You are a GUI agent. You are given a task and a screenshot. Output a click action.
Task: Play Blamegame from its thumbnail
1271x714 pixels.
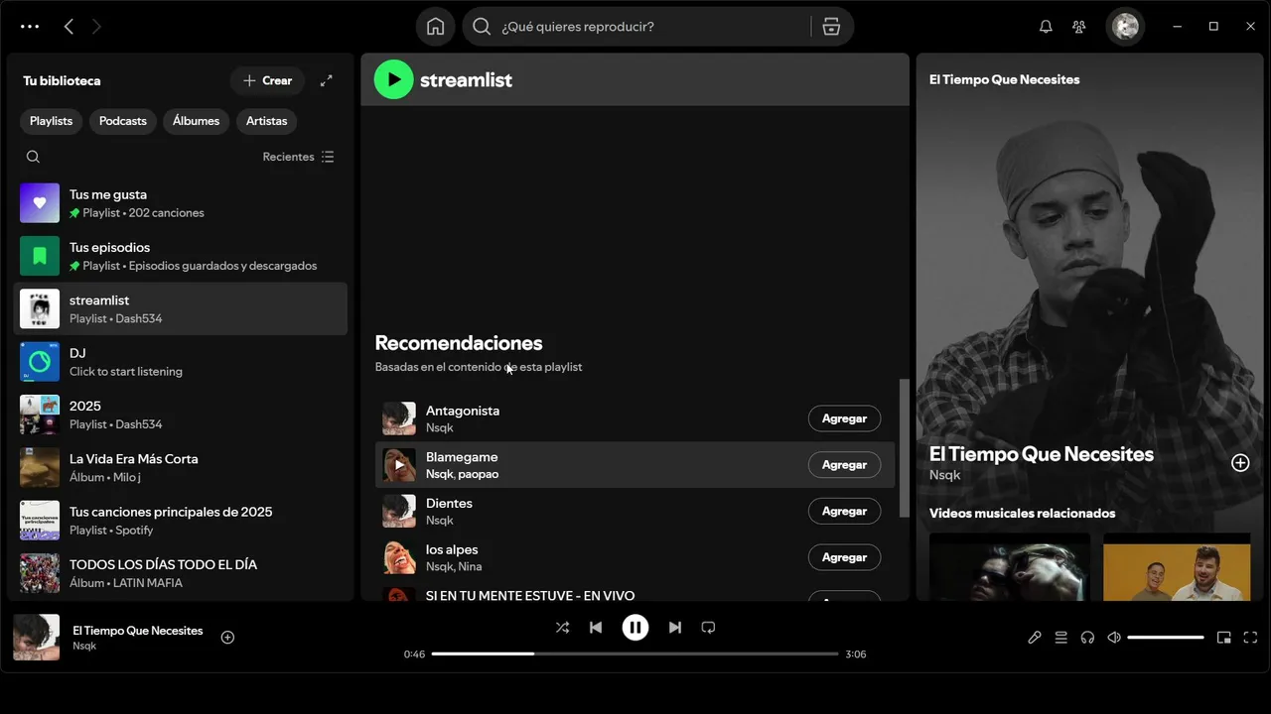point(399,465)
